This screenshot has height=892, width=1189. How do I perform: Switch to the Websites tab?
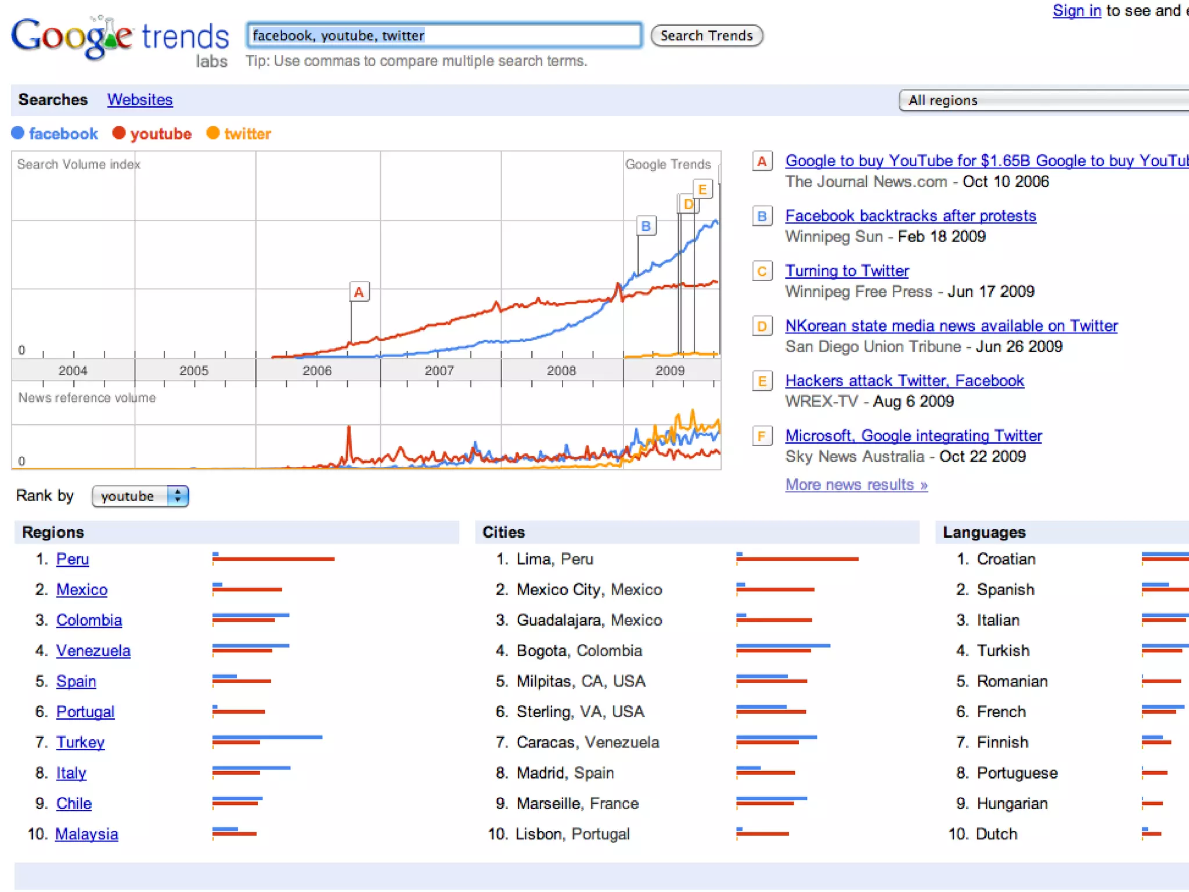pyautogui.click(x=140, y=100)
